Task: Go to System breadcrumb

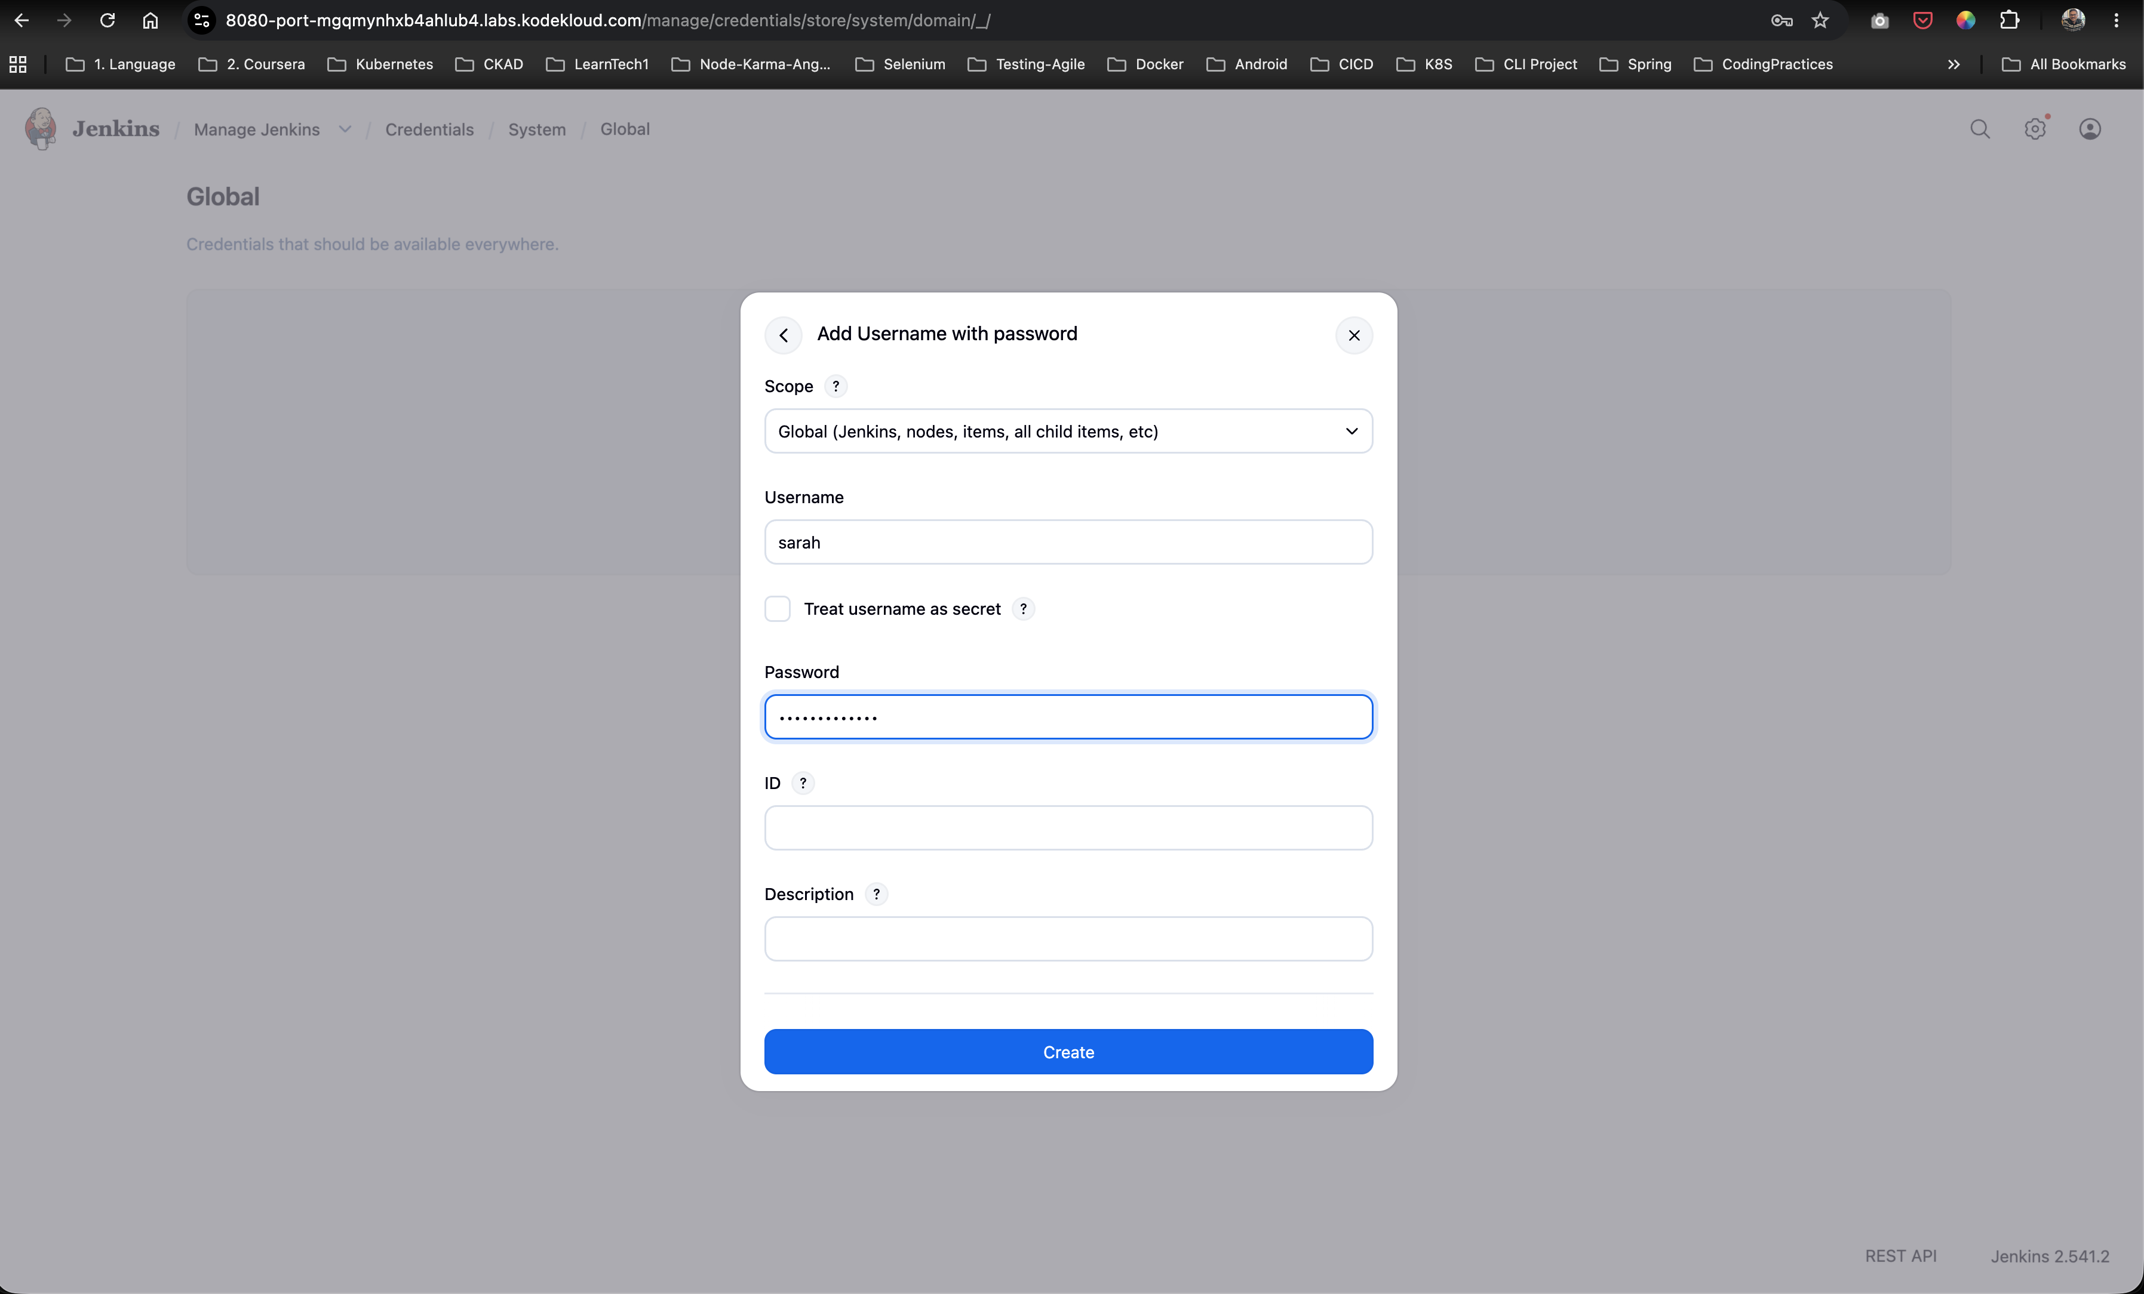Action: (x=537, y=130)
